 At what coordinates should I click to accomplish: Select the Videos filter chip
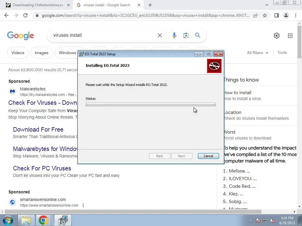click(18, 53)
